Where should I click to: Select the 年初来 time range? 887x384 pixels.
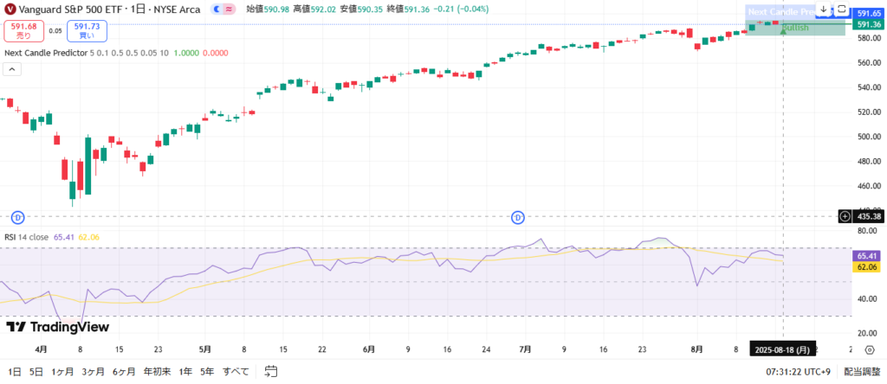(x=157, y=372)
